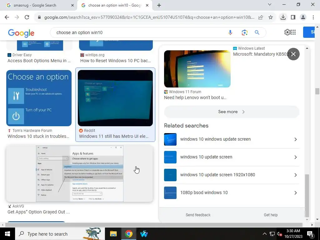Screen dimensions: 320x240
Task: Open the Reddit Metro UI image thumbnail
Action: (x=115, y=98)
